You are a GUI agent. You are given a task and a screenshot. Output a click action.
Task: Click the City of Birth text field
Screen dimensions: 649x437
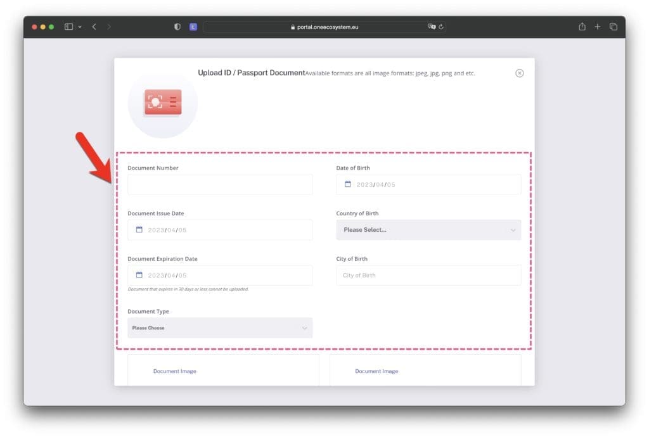[x=428, y=275]
